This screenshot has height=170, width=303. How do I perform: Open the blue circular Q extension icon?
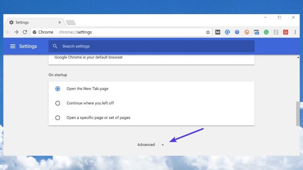(227, 32)
